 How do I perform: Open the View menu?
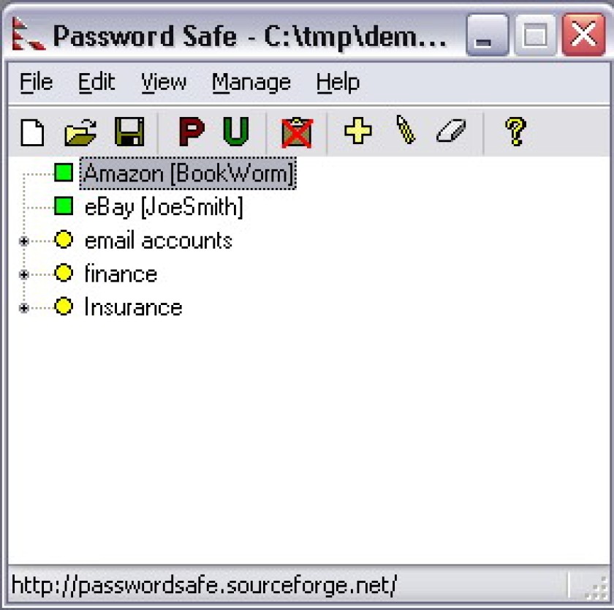[164, 83]
